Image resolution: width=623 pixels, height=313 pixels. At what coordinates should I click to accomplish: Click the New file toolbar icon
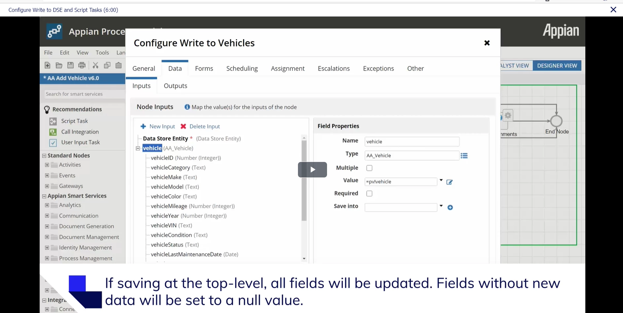(x=48, y=65)
